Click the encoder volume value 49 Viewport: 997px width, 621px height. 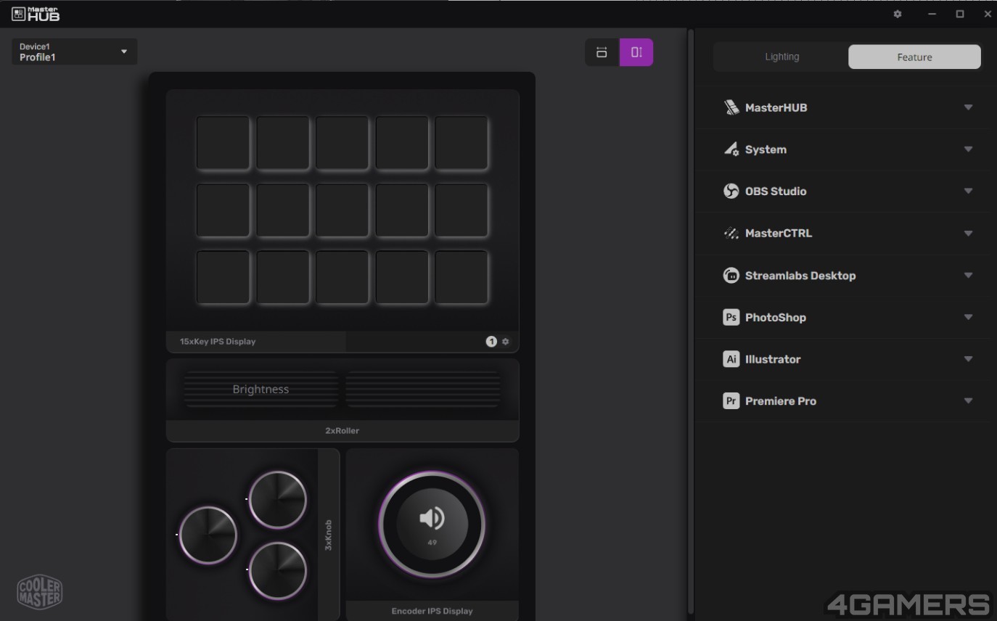coord(432,543)
